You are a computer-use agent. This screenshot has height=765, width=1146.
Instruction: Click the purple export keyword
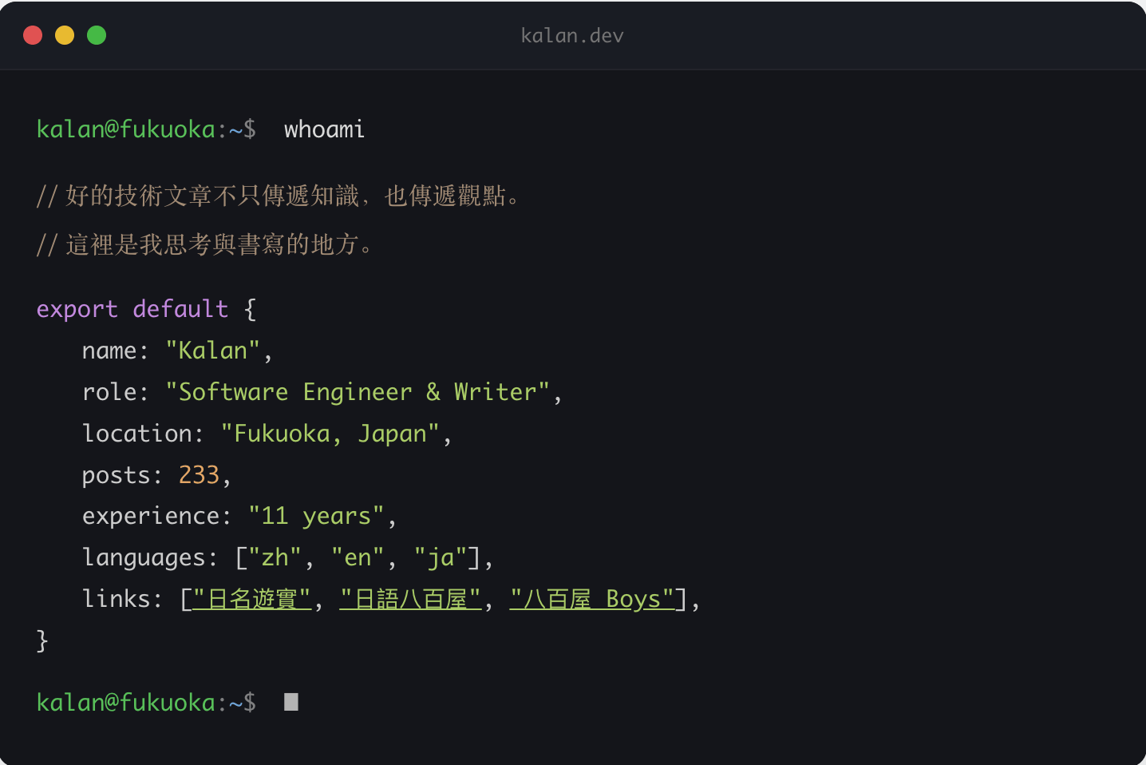77,309
